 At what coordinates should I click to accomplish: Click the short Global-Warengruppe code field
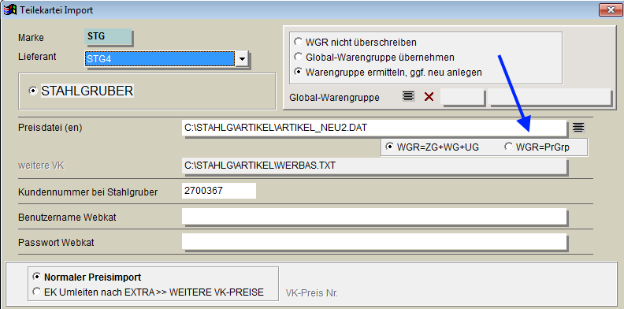(462, 97)
